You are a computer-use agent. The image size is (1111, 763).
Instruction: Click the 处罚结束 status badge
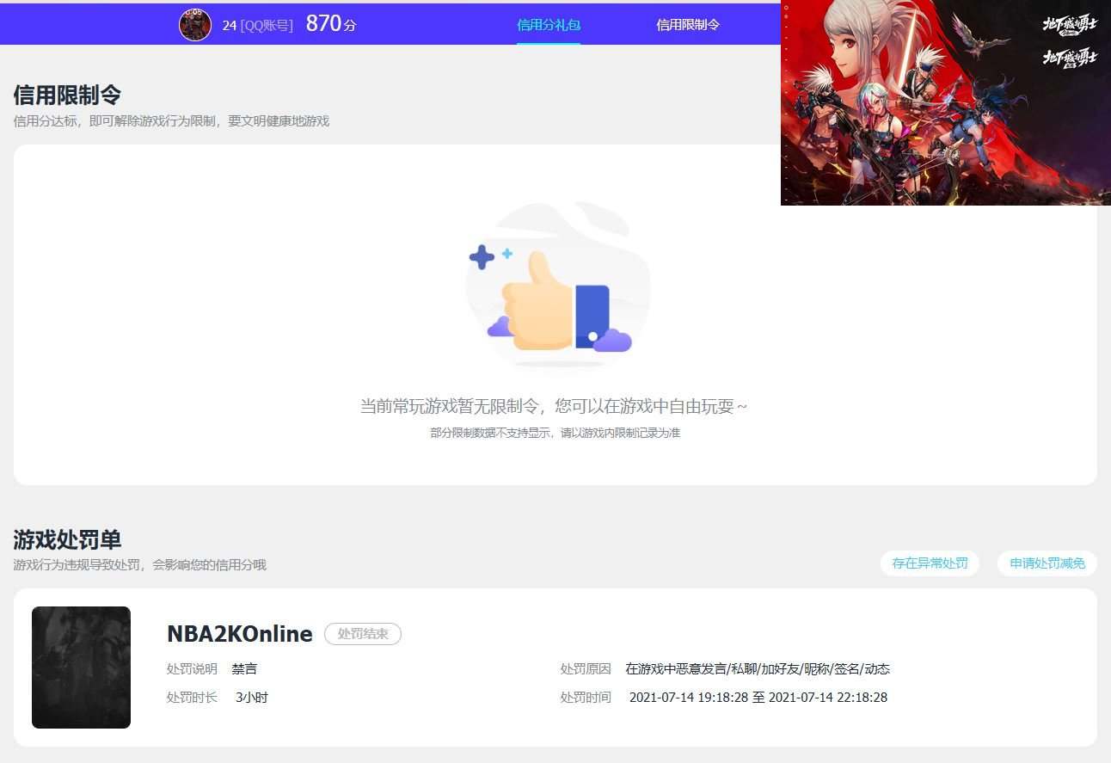pyautogui.click(x=363, y=634)
